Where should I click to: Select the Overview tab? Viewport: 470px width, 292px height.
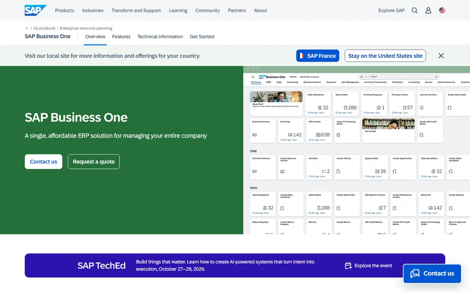(95, 37)
